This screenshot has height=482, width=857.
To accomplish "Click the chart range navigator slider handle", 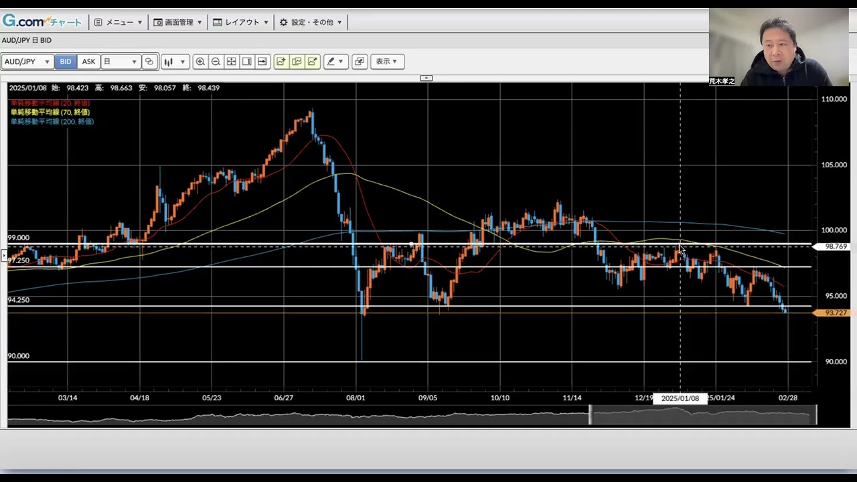I will point(590,415).
